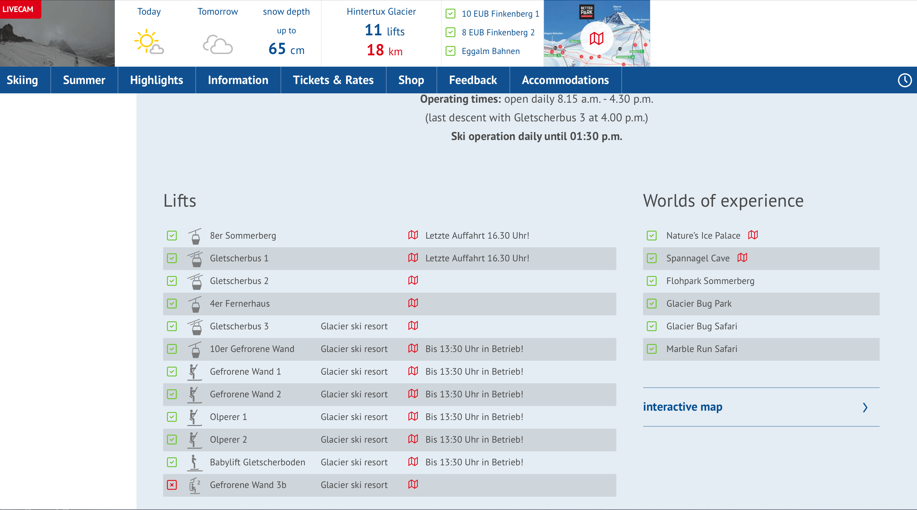This screenshot has width=917, height=510.
Task: Open the map icon for Olperer 2
Action: tap(413, 439)
